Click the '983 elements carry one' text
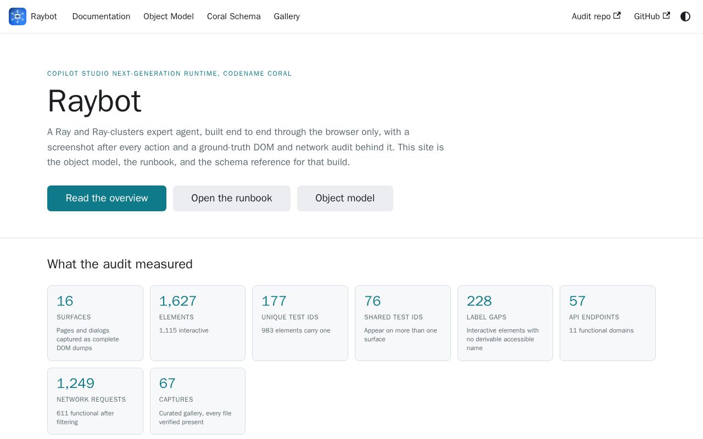The image size is (703, 439). 296,330
